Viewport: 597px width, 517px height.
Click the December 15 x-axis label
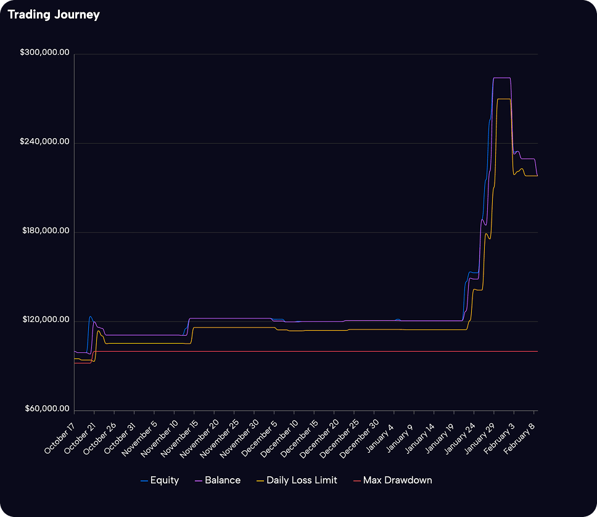[x=299, y=439]
